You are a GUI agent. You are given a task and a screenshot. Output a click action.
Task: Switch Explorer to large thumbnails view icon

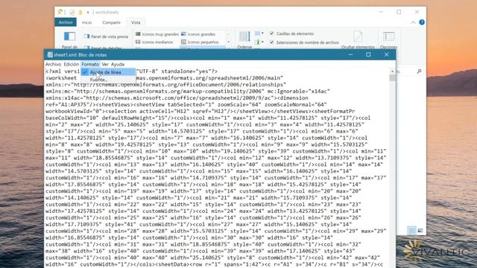(x=420, y=231)
